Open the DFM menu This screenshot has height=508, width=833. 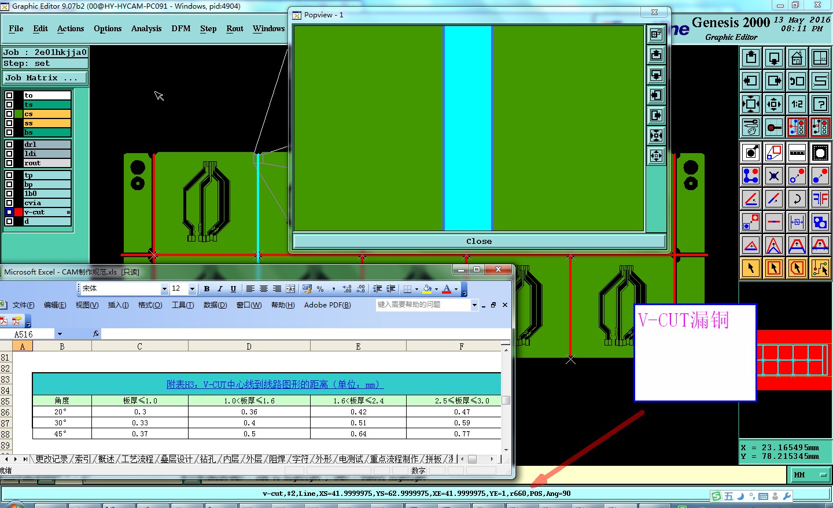point(181,28)
